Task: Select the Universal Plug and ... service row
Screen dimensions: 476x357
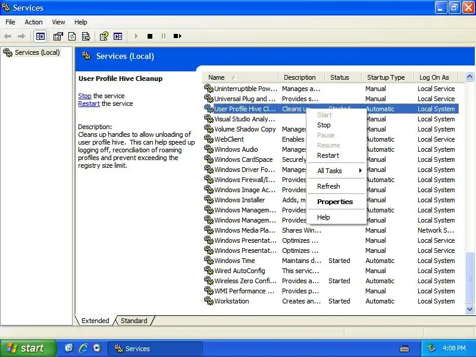Action: 331,99
